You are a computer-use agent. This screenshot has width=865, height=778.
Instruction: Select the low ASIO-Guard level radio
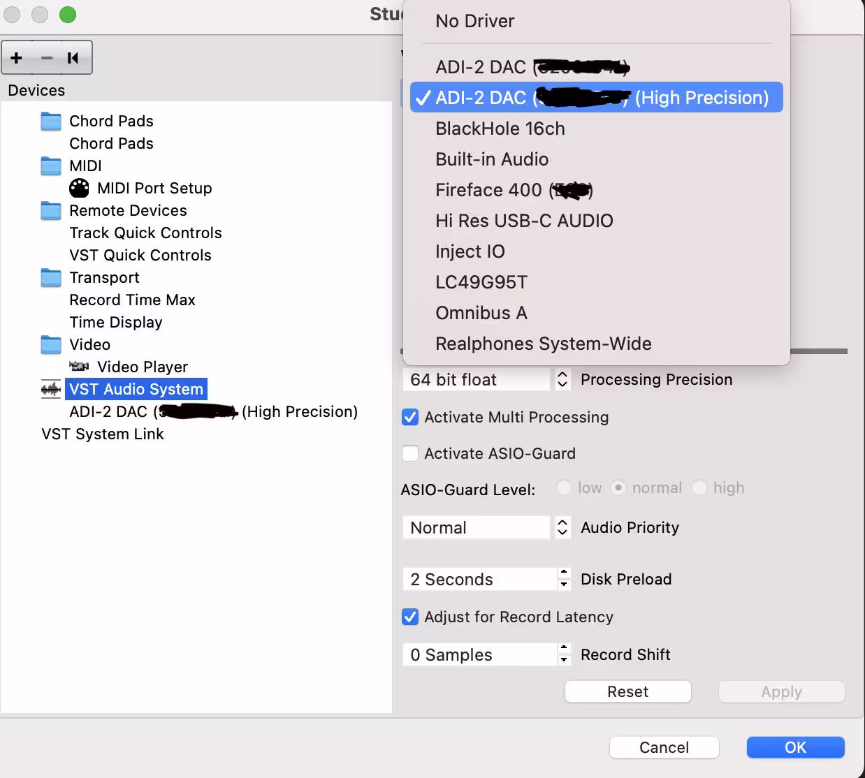point(563,487)
